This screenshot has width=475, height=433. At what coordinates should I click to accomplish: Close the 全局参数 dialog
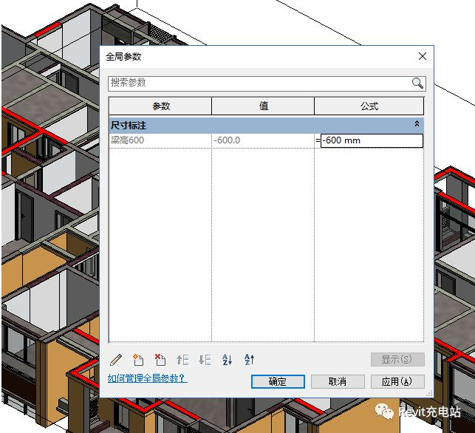click(x=423, y=56)
